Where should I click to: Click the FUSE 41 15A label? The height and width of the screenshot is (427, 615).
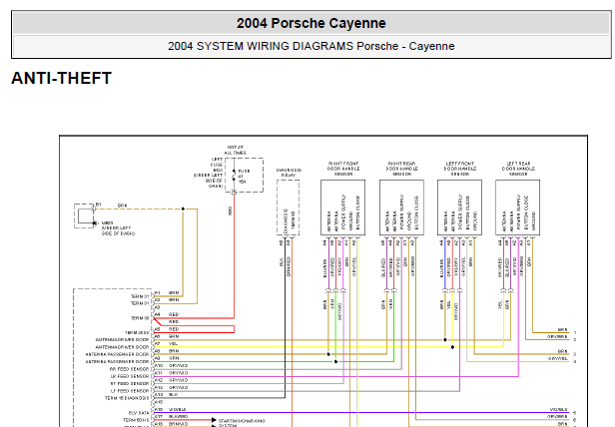(244, 177)
